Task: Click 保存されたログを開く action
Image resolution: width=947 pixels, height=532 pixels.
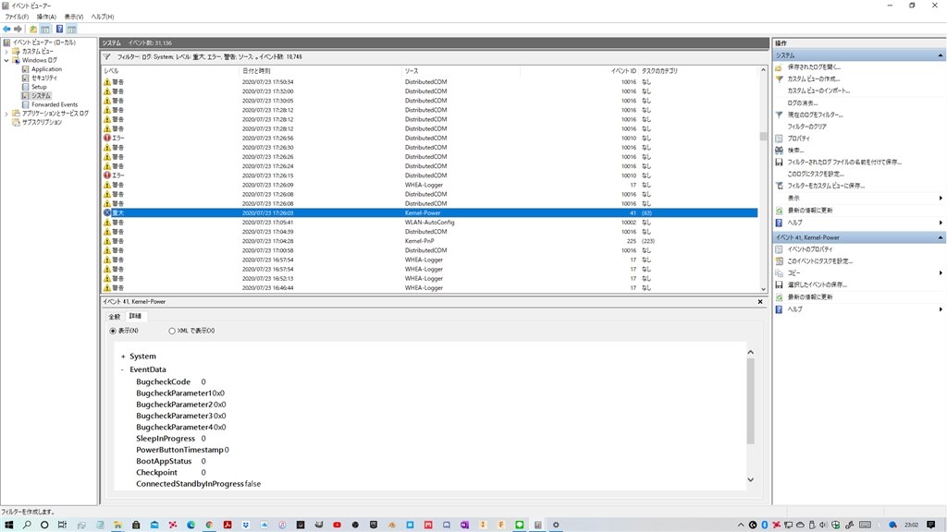Action: coord(814,66)
